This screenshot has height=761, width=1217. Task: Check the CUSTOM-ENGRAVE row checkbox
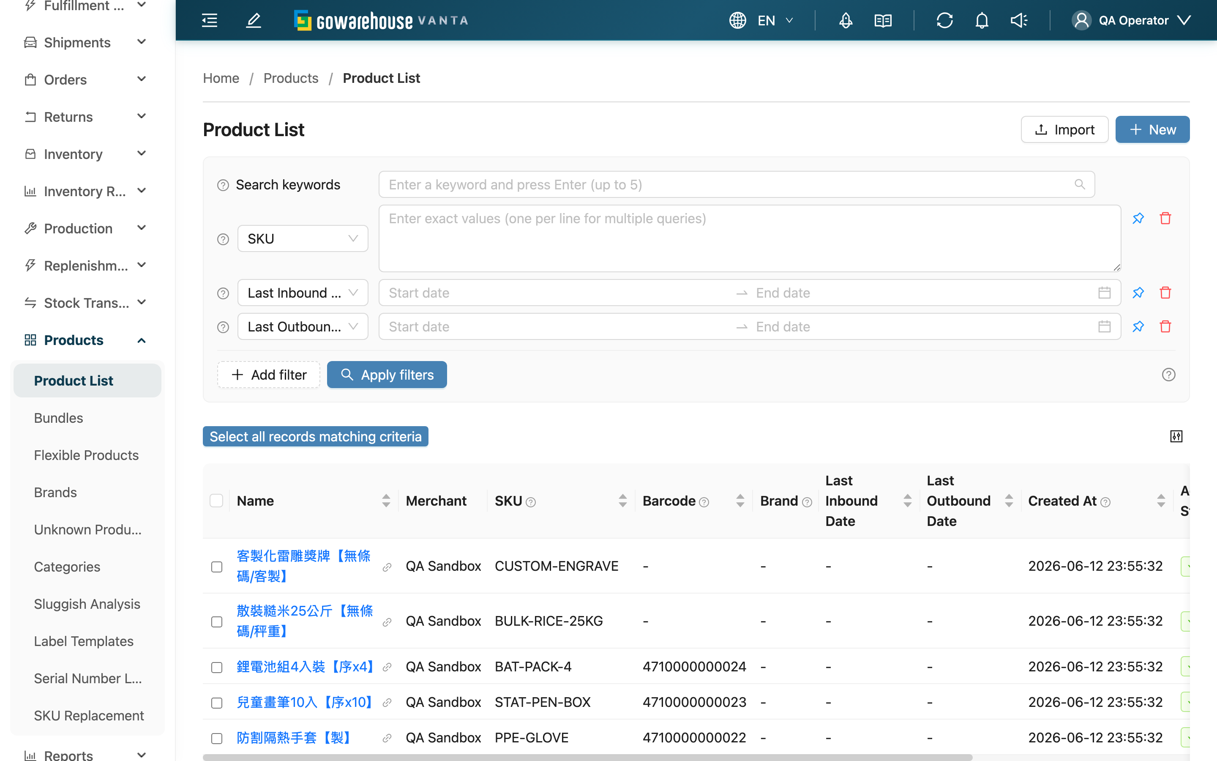point(217,567)
